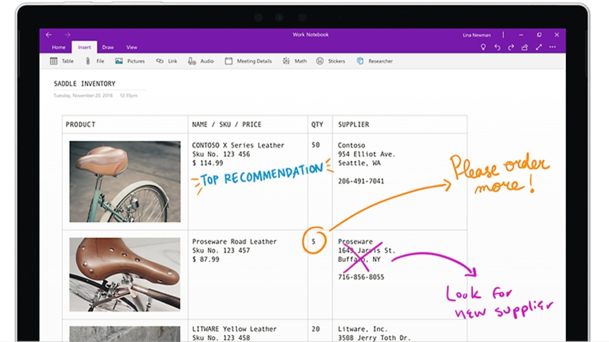Click the Meeting Details calendar icon
The height and width of the screenshot is (342, 609).
coord(229,61)
